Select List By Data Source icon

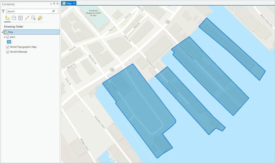pos(14,18)
